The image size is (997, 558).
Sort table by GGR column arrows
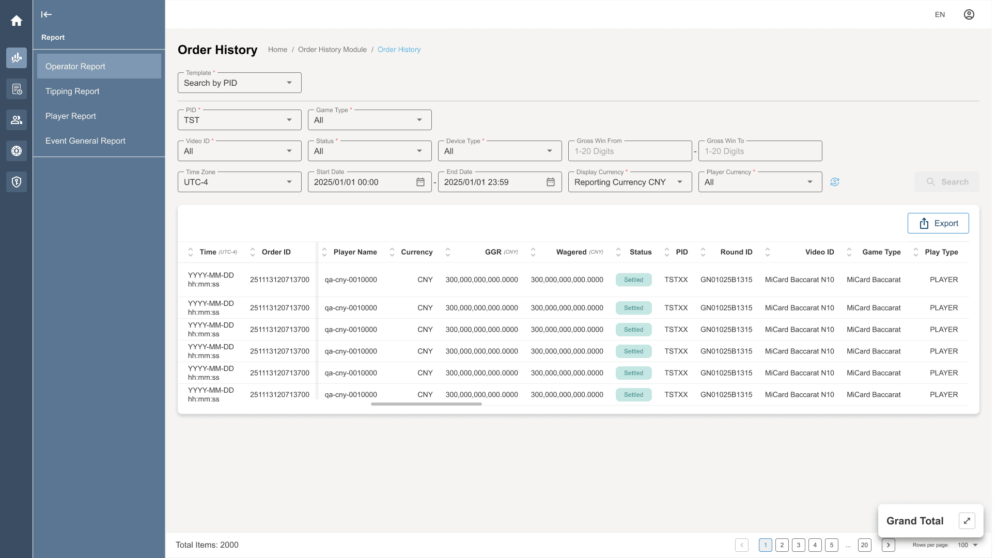pyautogui.click(x=448, y=252)
